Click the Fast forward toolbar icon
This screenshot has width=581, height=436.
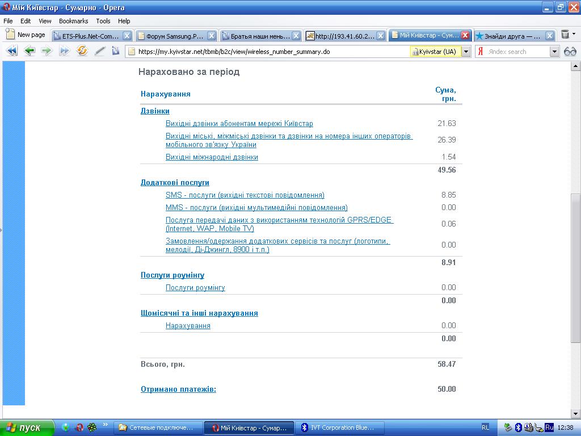[64, 51]
